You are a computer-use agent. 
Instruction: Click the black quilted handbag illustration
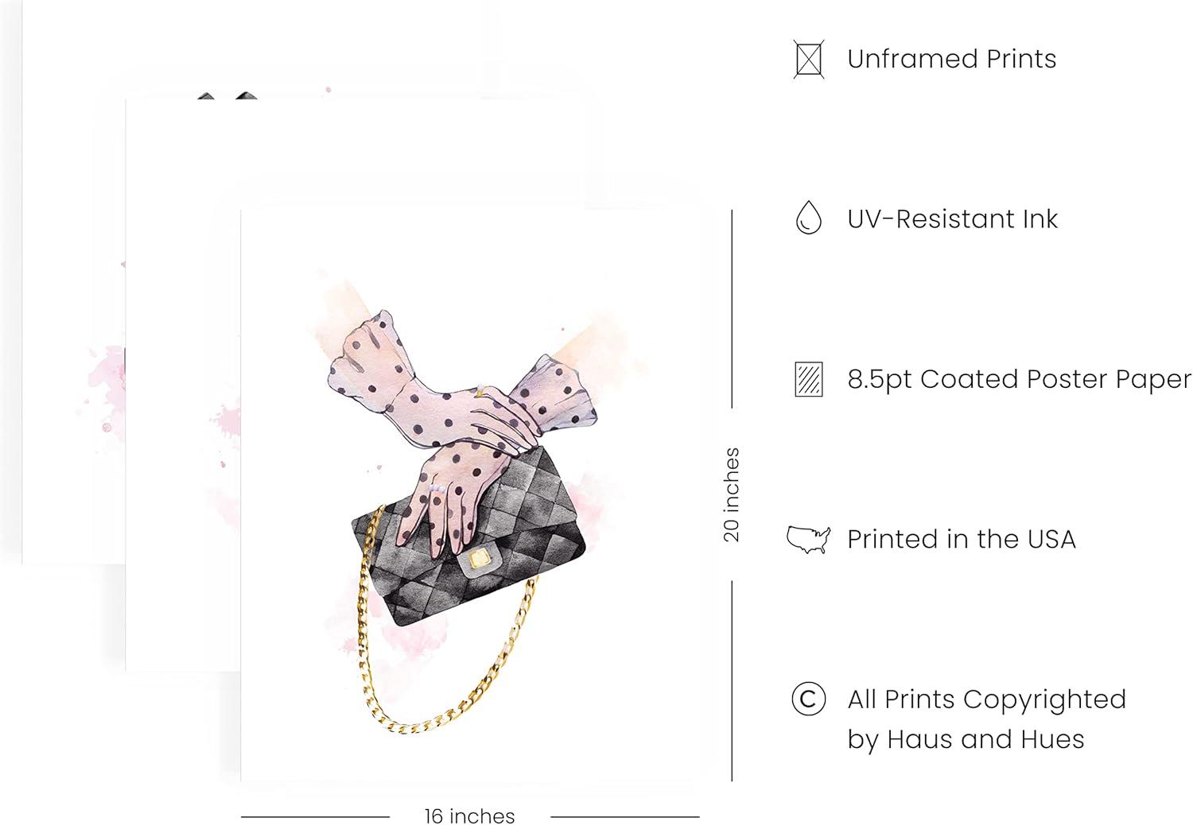[469, 543]
